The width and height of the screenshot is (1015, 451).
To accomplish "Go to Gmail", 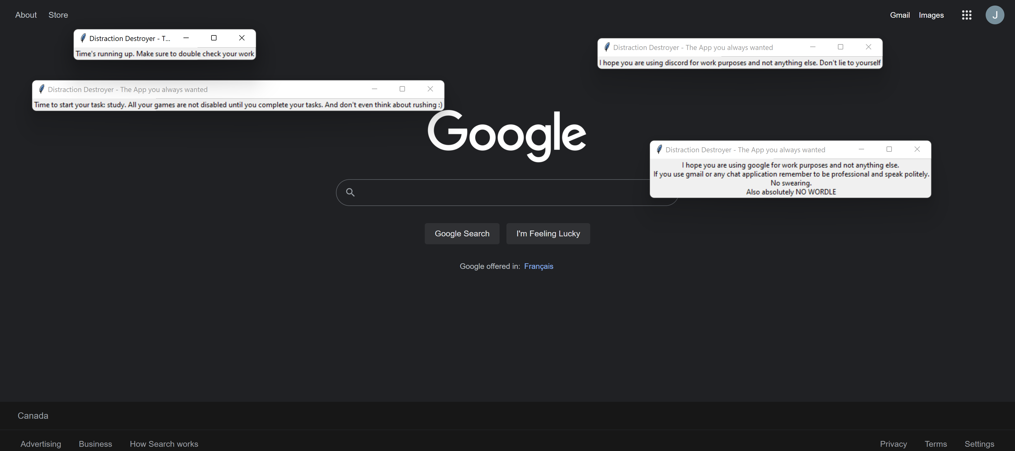I will point(899,15).
